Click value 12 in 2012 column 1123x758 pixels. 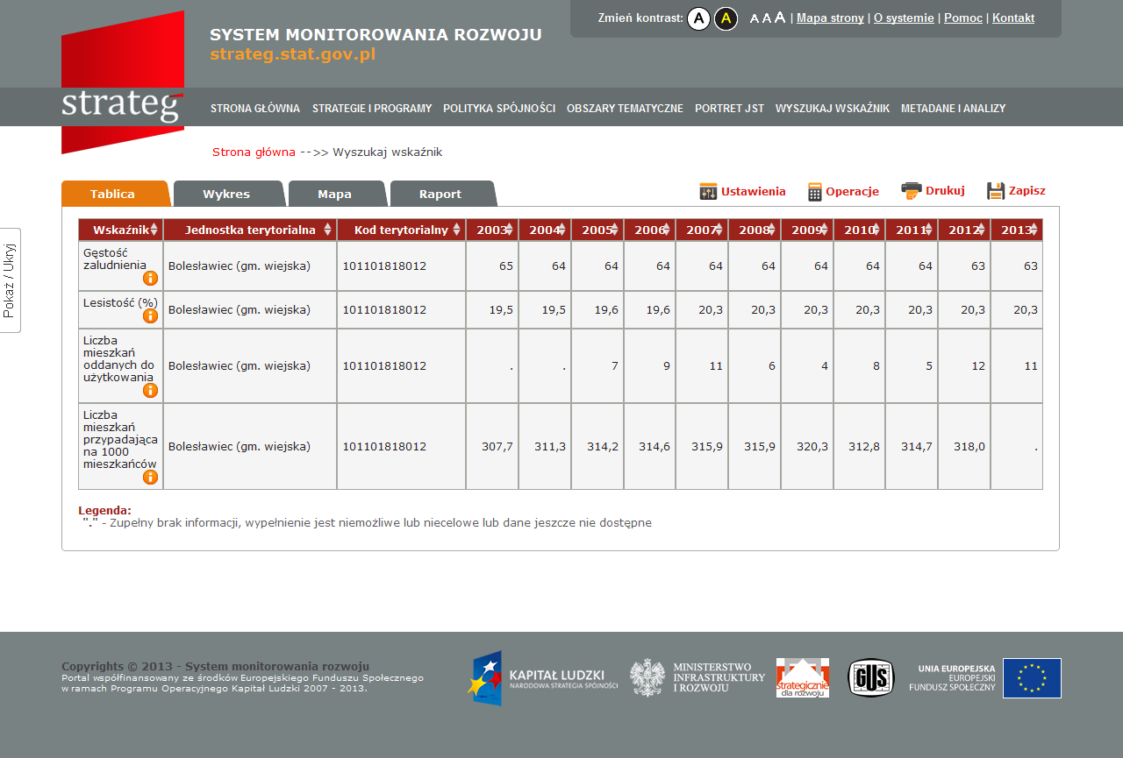[x=978, y=366]
